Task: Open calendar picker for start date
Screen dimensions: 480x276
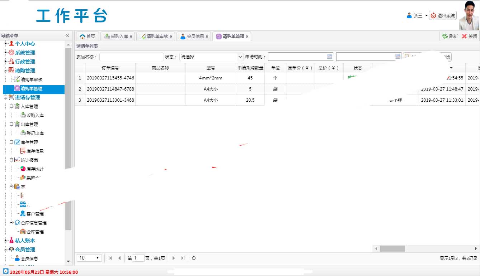Action: point(329,57)
